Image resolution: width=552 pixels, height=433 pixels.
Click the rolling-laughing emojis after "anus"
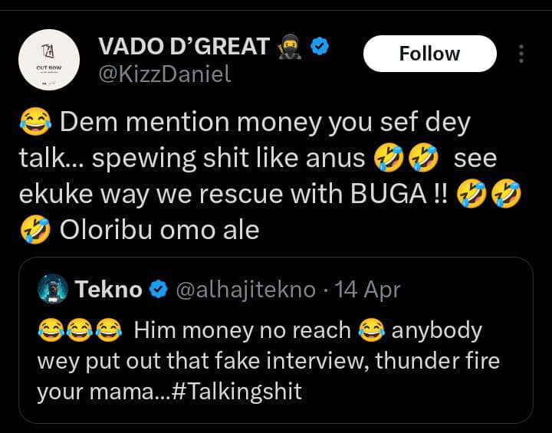click(x=406, y=159)
